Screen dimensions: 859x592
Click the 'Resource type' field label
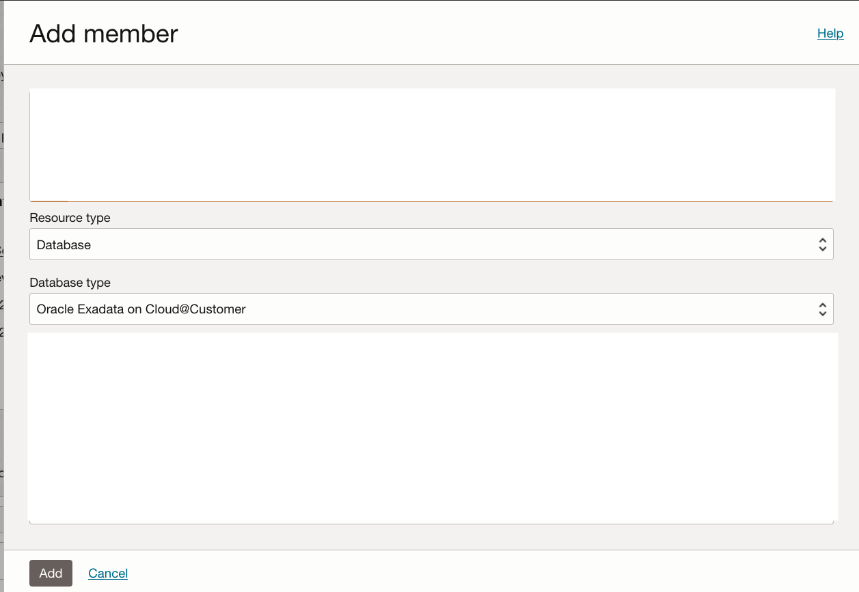(70, 218)
